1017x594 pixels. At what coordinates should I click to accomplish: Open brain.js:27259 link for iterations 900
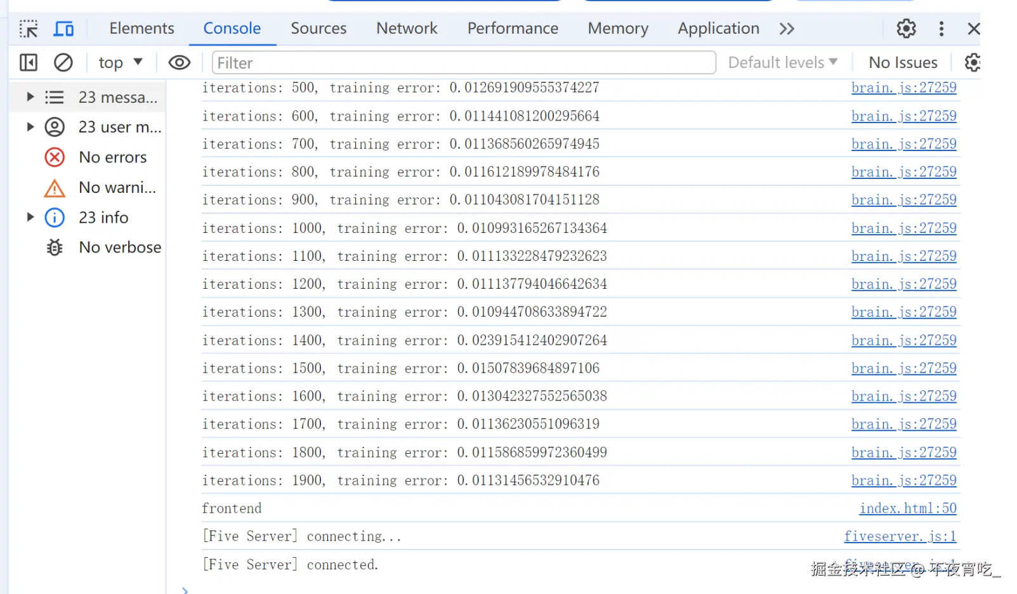pos(904,200)
